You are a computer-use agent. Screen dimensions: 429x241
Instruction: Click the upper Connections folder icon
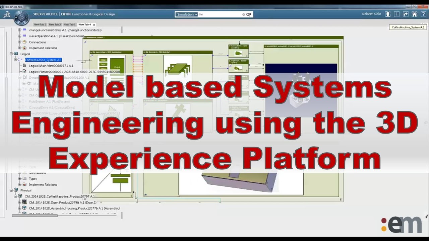pyautogui.click(x=24, y=42)
